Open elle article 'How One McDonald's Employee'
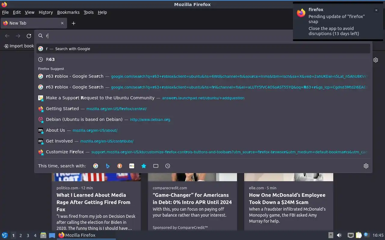Viewport: 385px width, 240px height. (x=287, y=199)
